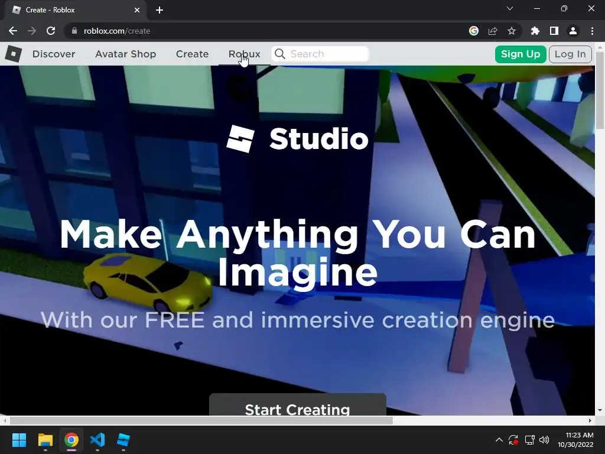605x454 pixels.
Task: Click the vertical scrollbar down arrow
Action: click(x=600, y=410)
